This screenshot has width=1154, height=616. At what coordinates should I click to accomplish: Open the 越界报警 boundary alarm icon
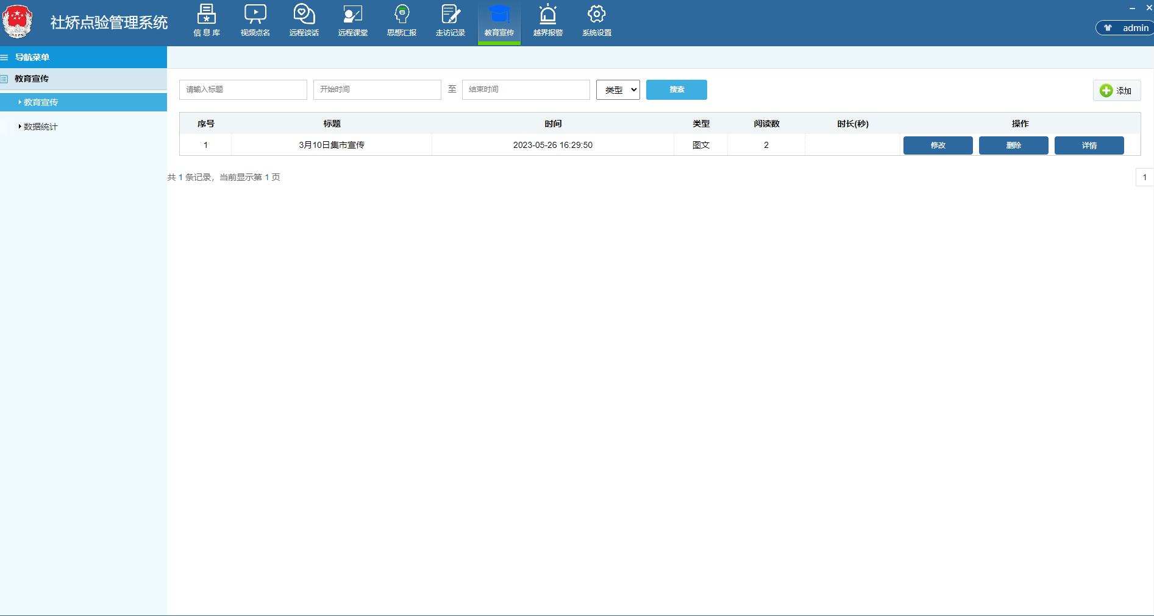(548, 21)
